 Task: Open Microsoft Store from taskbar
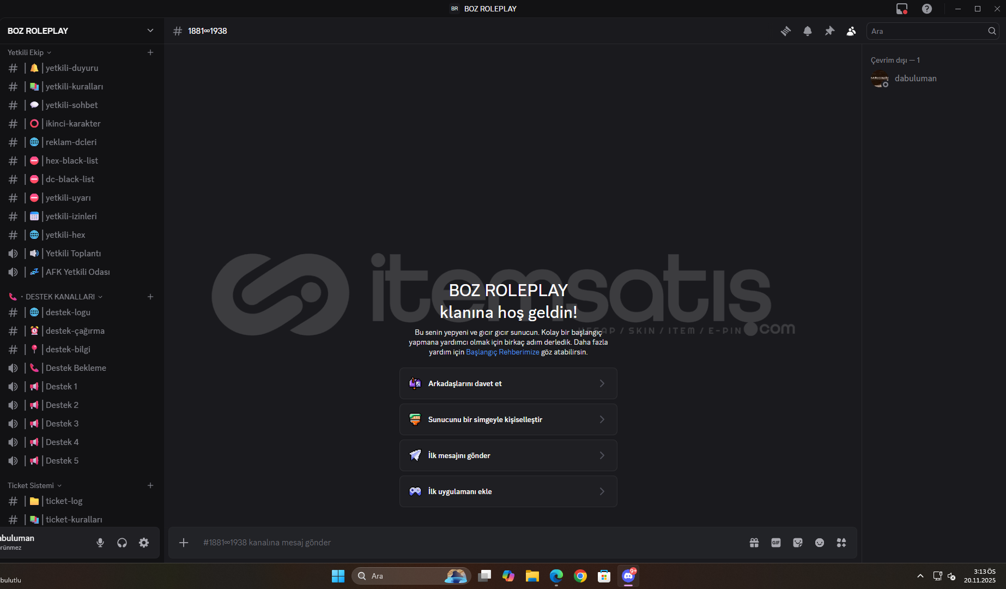pos(604,576)
